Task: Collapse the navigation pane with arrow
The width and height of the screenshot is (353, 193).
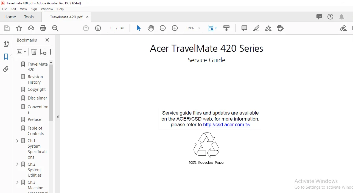Action: coord(58,117)
